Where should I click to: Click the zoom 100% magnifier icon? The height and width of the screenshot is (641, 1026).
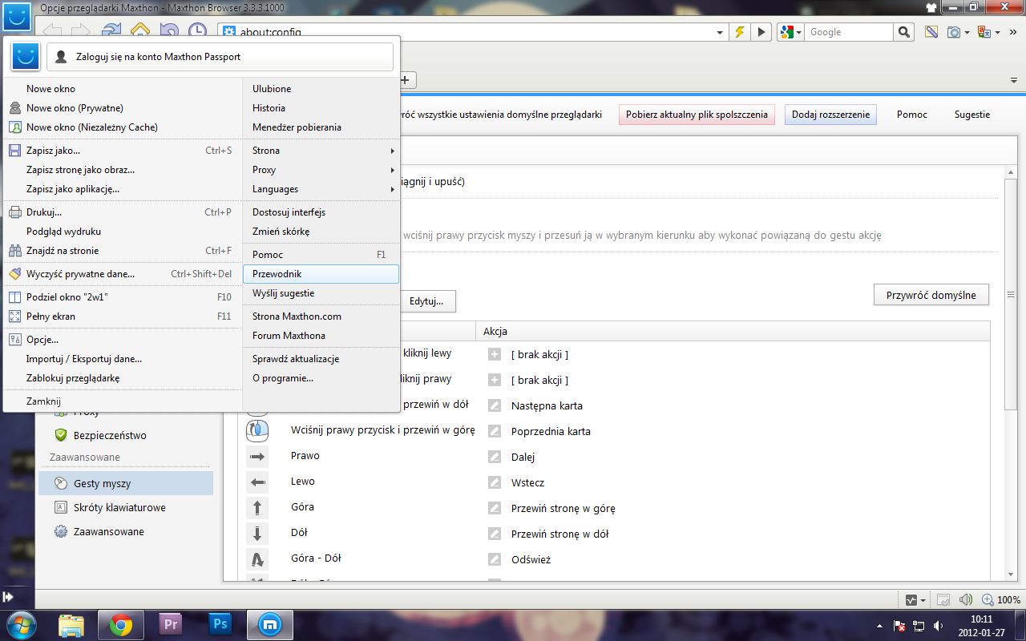pos(987,599)
